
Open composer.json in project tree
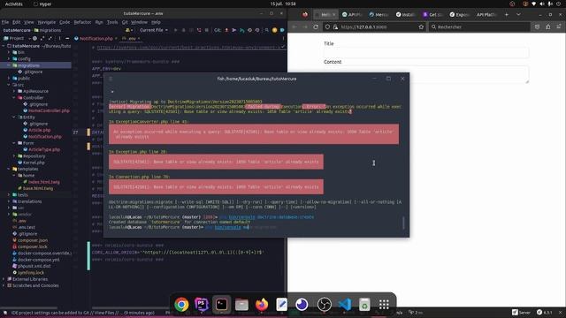click(x=33, y=240)
